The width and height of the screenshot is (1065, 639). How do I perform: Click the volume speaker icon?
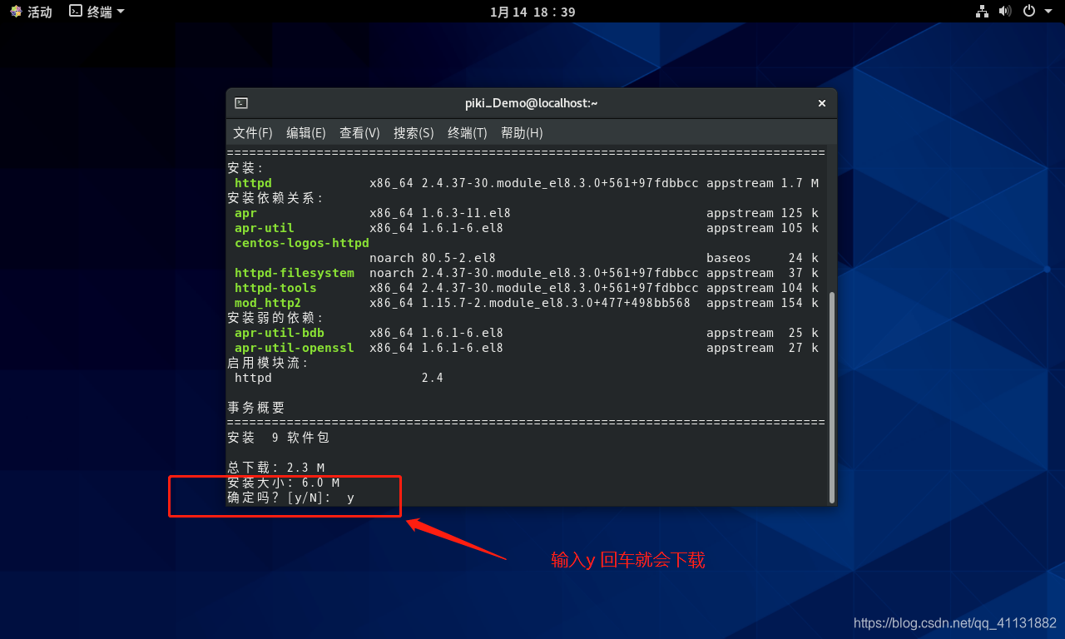[1004, 12]
